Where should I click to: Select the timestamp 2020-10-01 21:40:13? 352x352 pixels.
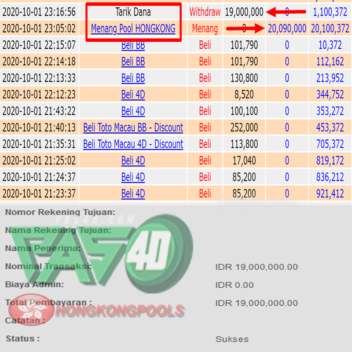click(x=39, y=128)
